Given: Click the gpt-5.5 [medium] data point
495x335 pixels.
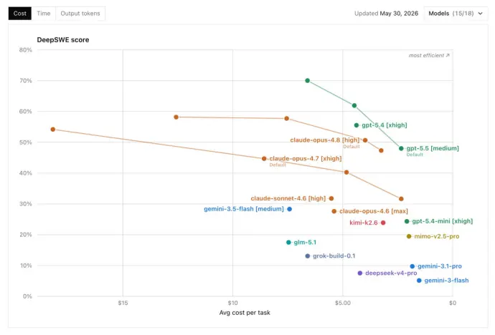Looking at the screenshot, I should click(x=401, y=148).
